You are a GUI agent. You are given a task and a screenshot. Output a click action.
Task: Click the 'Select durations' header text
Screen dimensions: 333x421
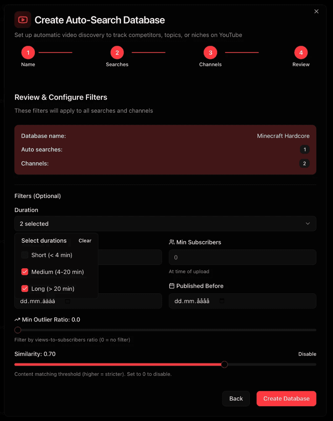44,241
